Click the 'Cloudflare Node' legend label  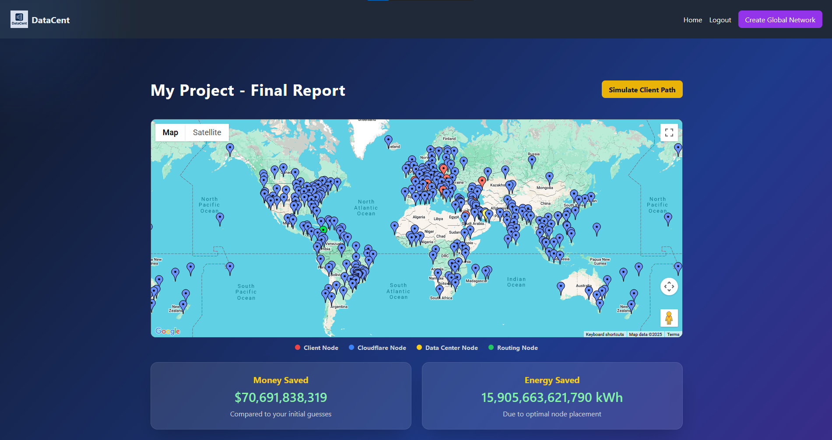[x=382, y=348]
